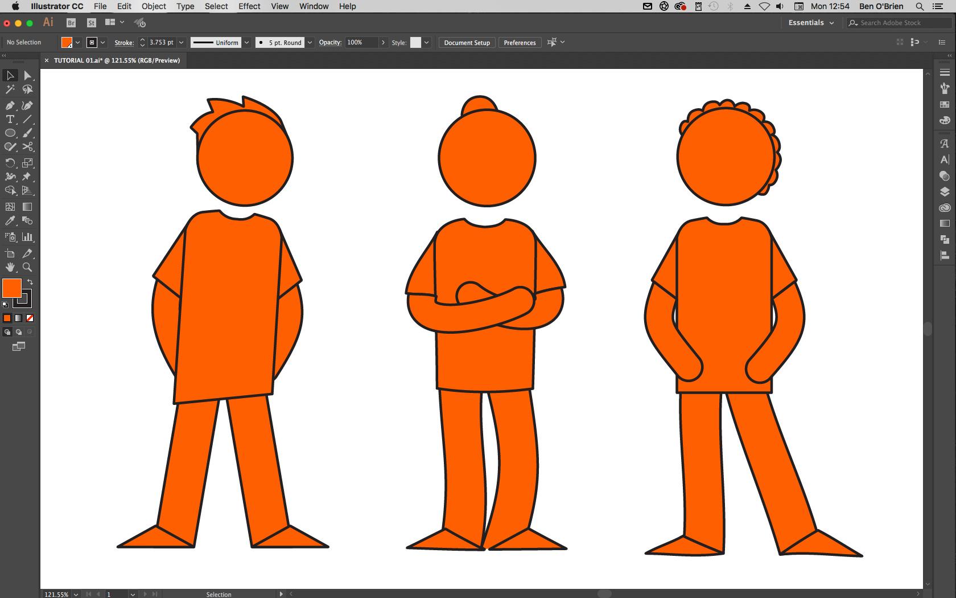Viewport: 956px width, 598px height.
Task: Open Document Setup
Action: 466,42
